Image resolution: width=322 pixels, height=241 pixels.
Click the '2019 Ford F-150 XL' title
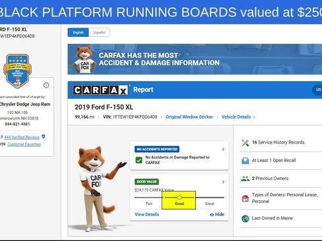(104, 107)
